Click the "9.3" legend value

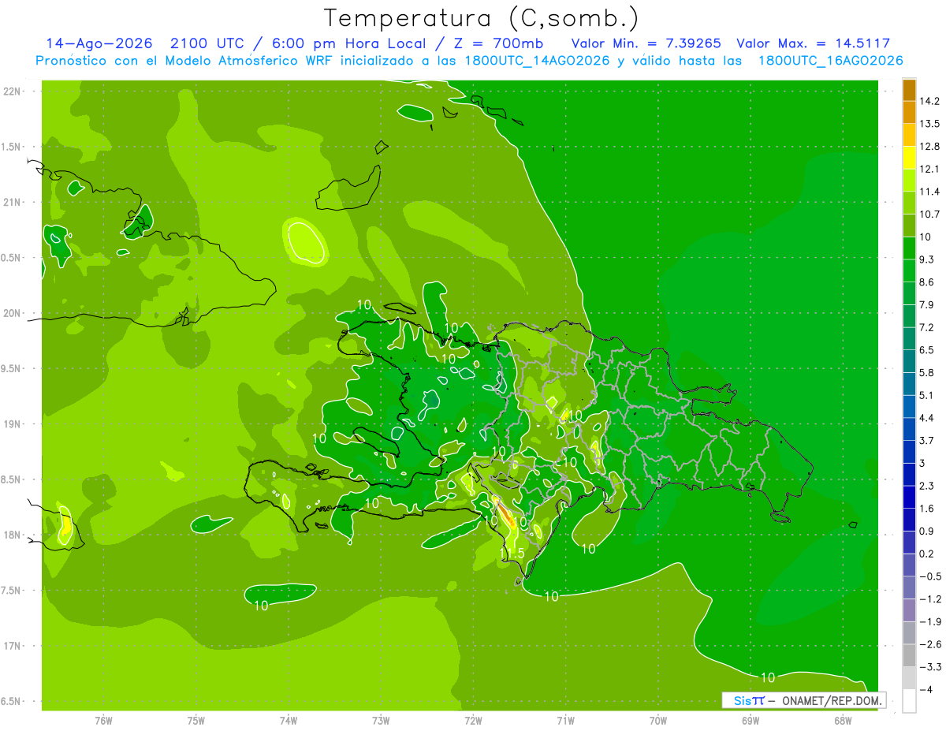[926, 259]
